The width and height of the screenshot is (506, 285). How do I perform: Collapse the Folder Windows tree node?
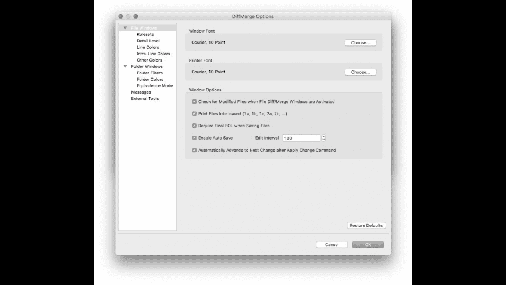(126, 66)
